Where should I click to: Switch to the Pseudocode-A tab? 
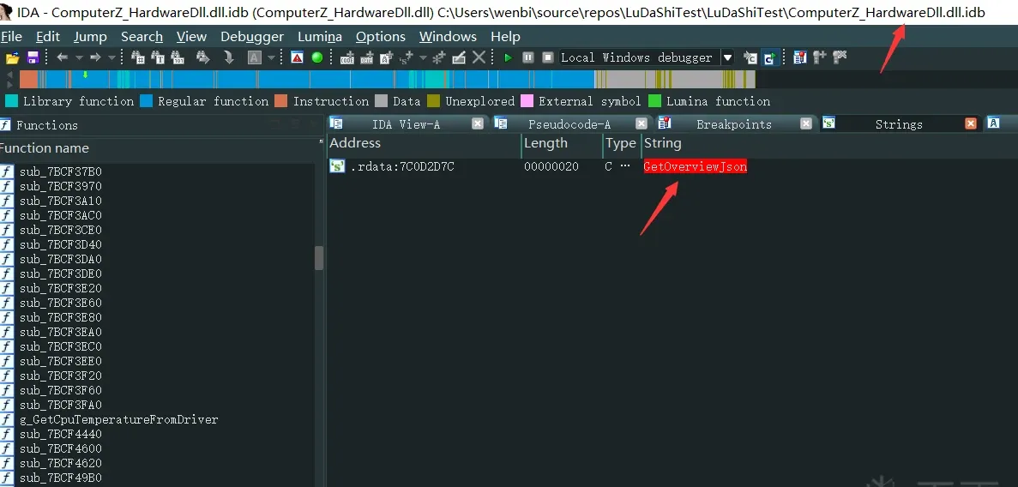(569, 124)
